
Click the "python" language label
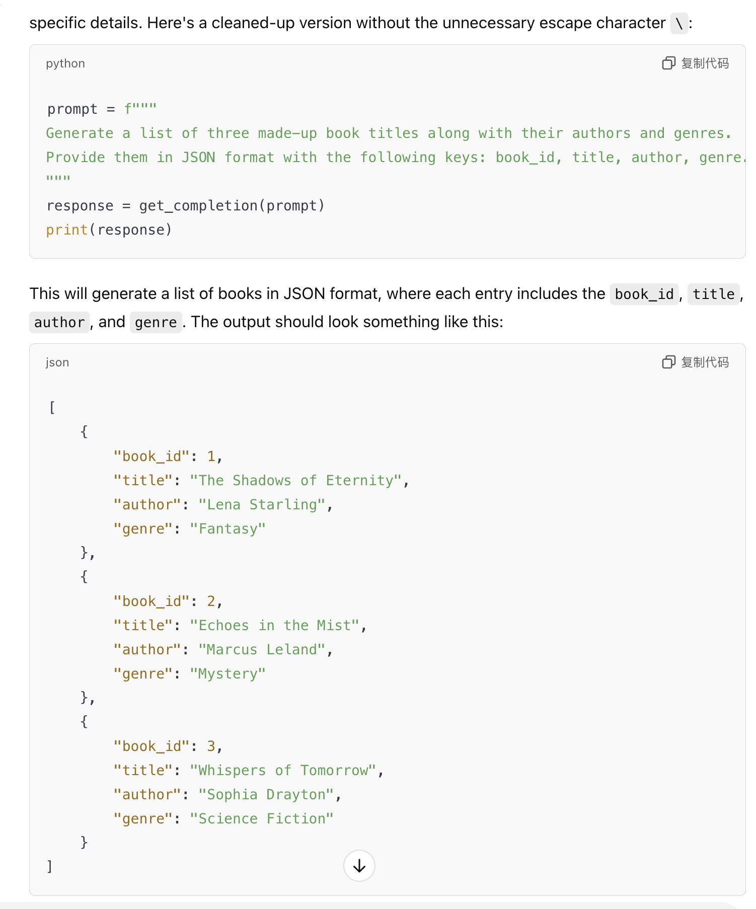coord(65,63)
